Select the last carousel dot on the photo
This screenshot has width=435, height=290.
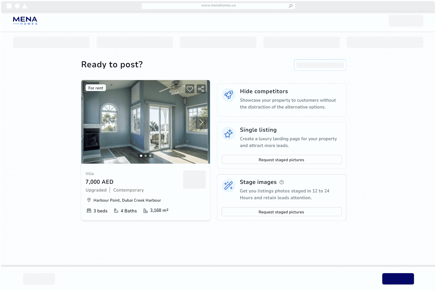pyautogui.click(x=150, y=156)
